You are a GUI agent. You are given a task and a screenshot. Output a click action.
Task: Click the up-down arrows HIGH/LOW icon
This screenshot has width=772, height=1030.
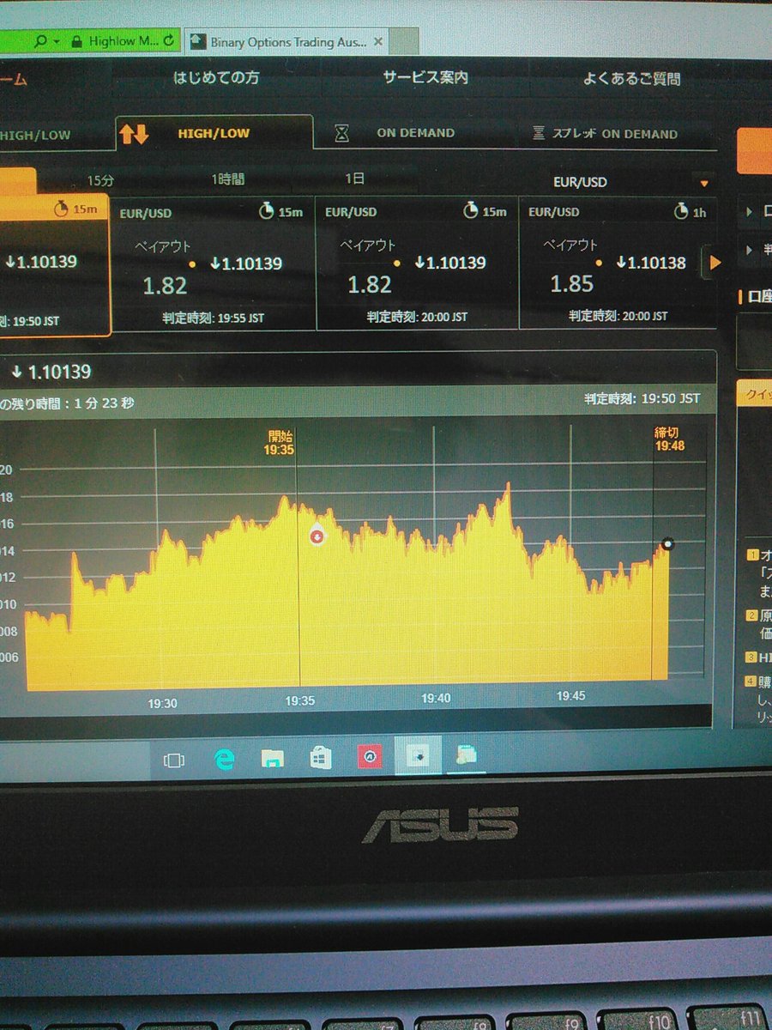point(134,134)
